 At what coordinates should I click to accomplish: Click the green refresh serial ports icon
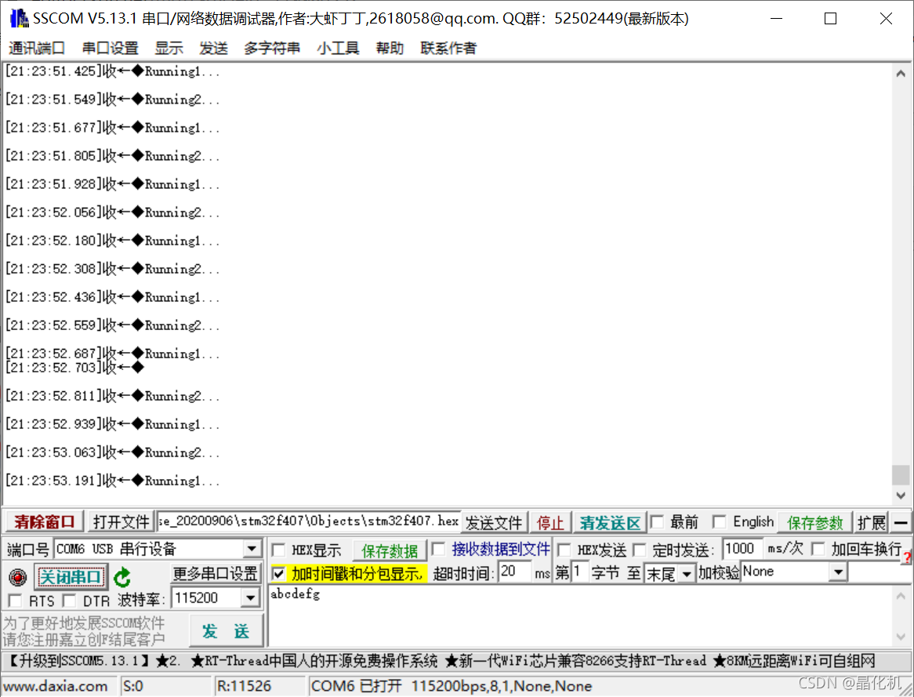click(122, 578)
